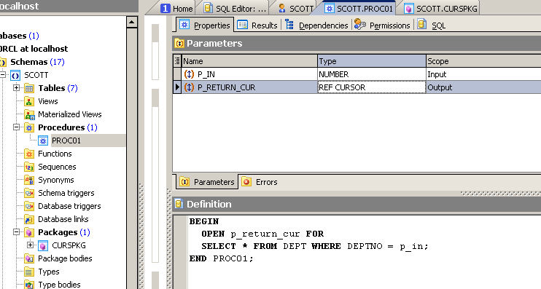Viewport: 541px width, 289px height.
Task: Click the NUMBER type cell
Action: [x=372, y=74]
